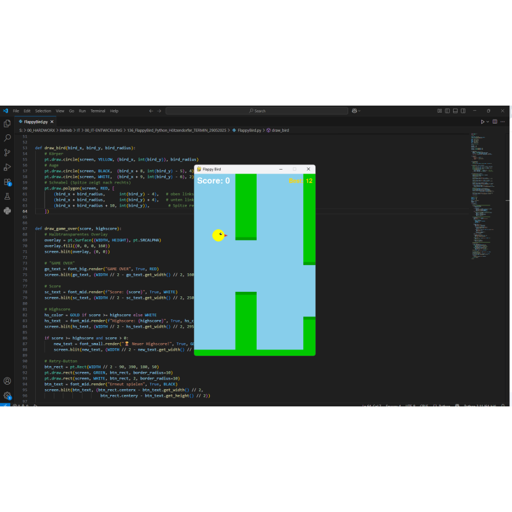The image size is (512, 512).
Task: Close the Flappy Bird game window
Action: click(308, 169)
